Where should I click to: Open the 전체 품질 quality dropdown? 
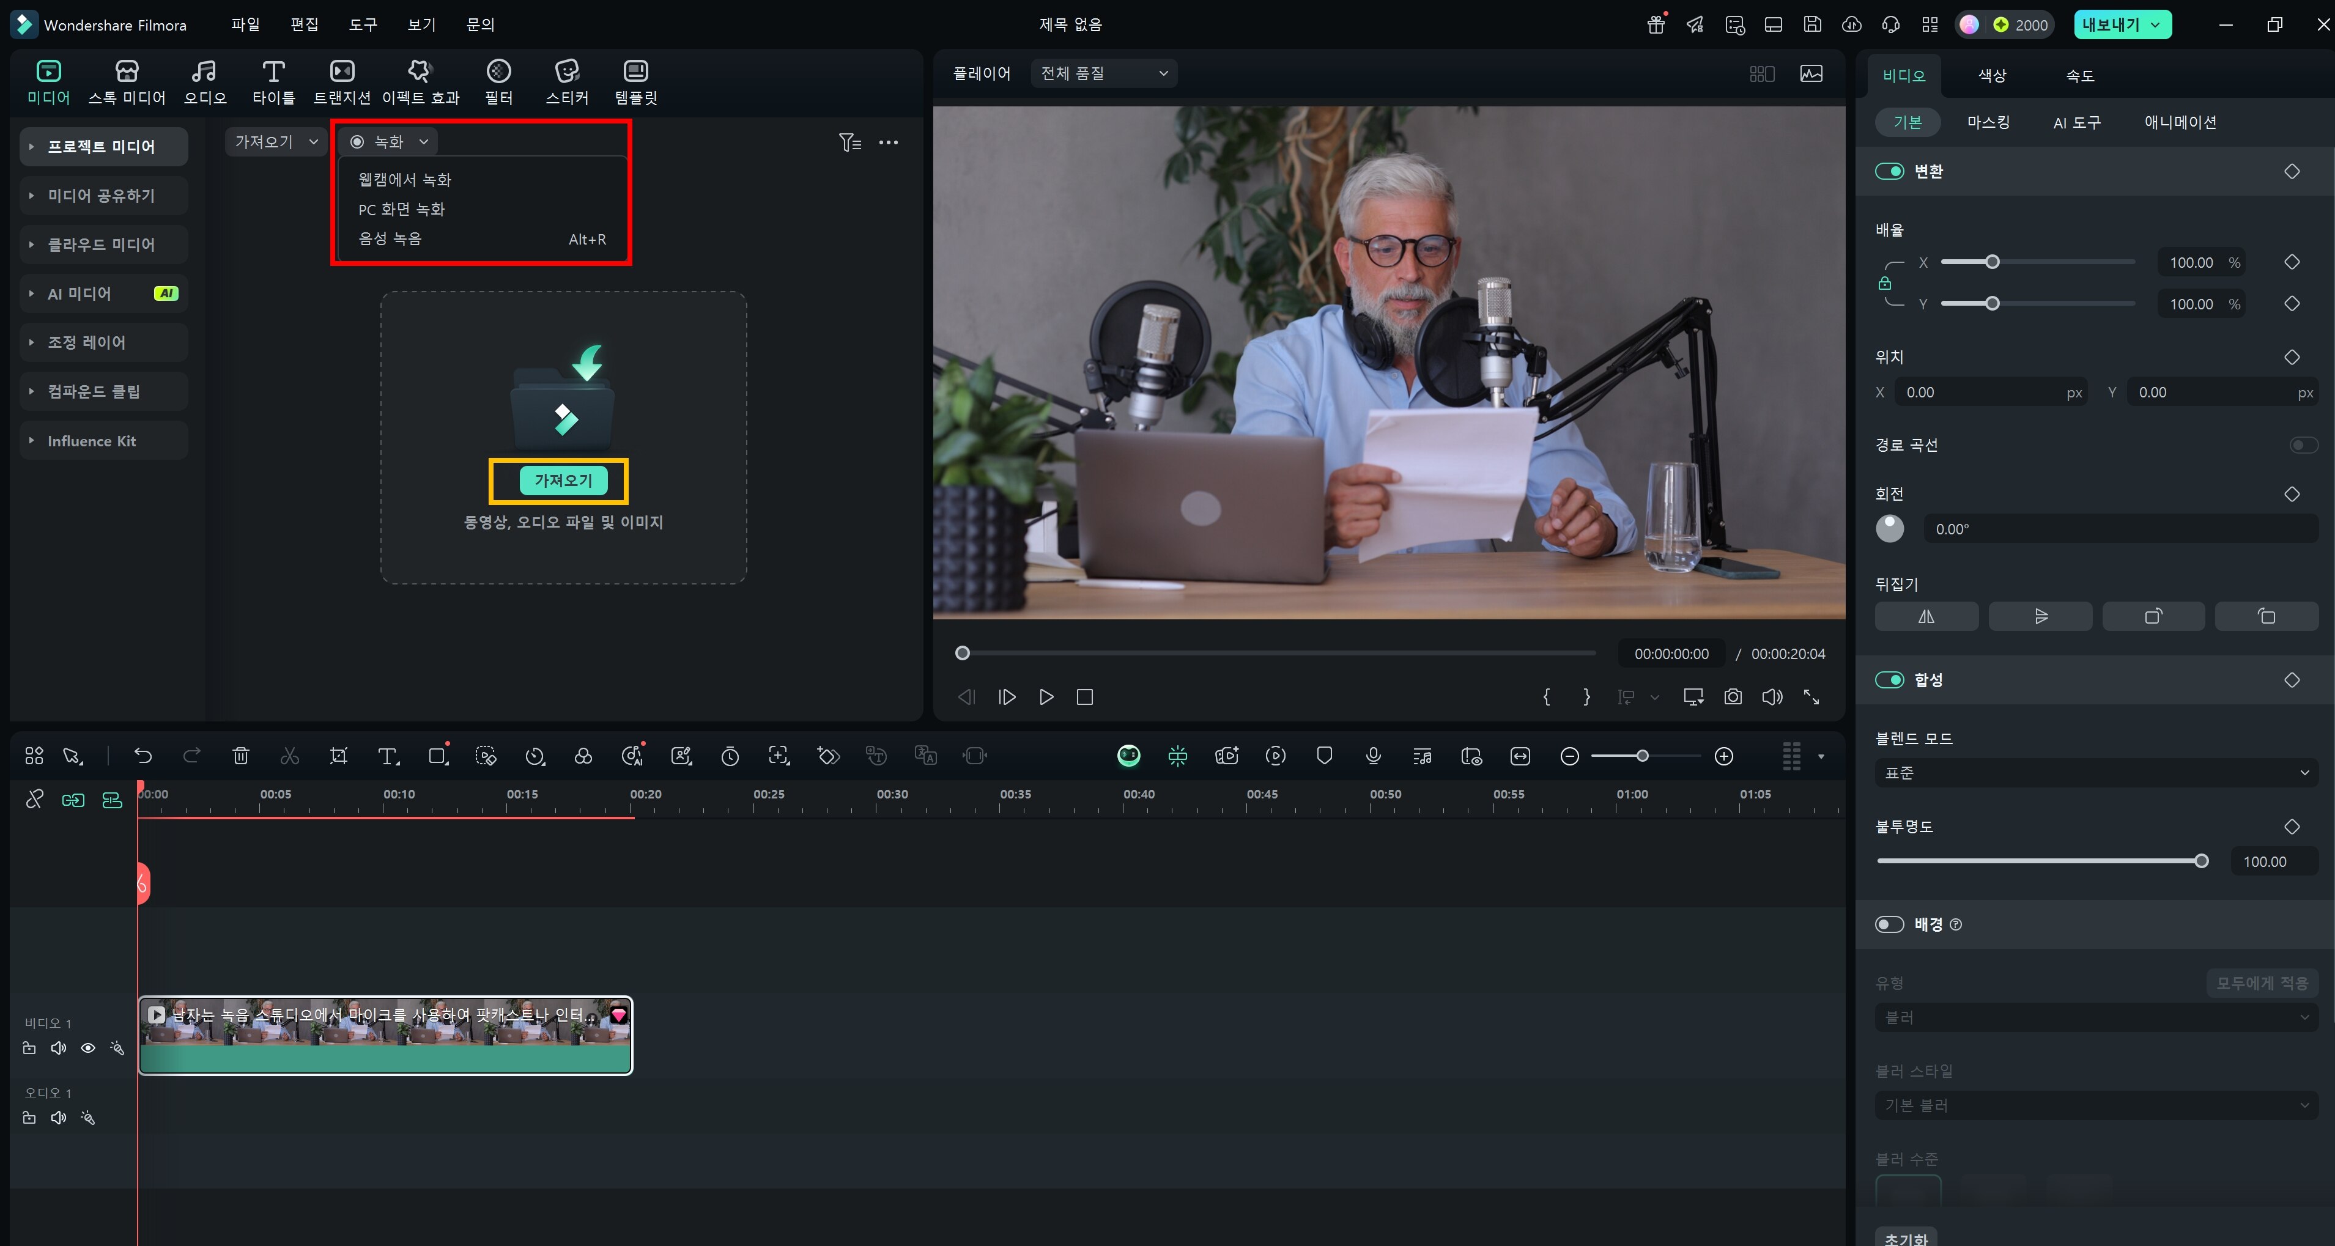(x=1103, y=73)
